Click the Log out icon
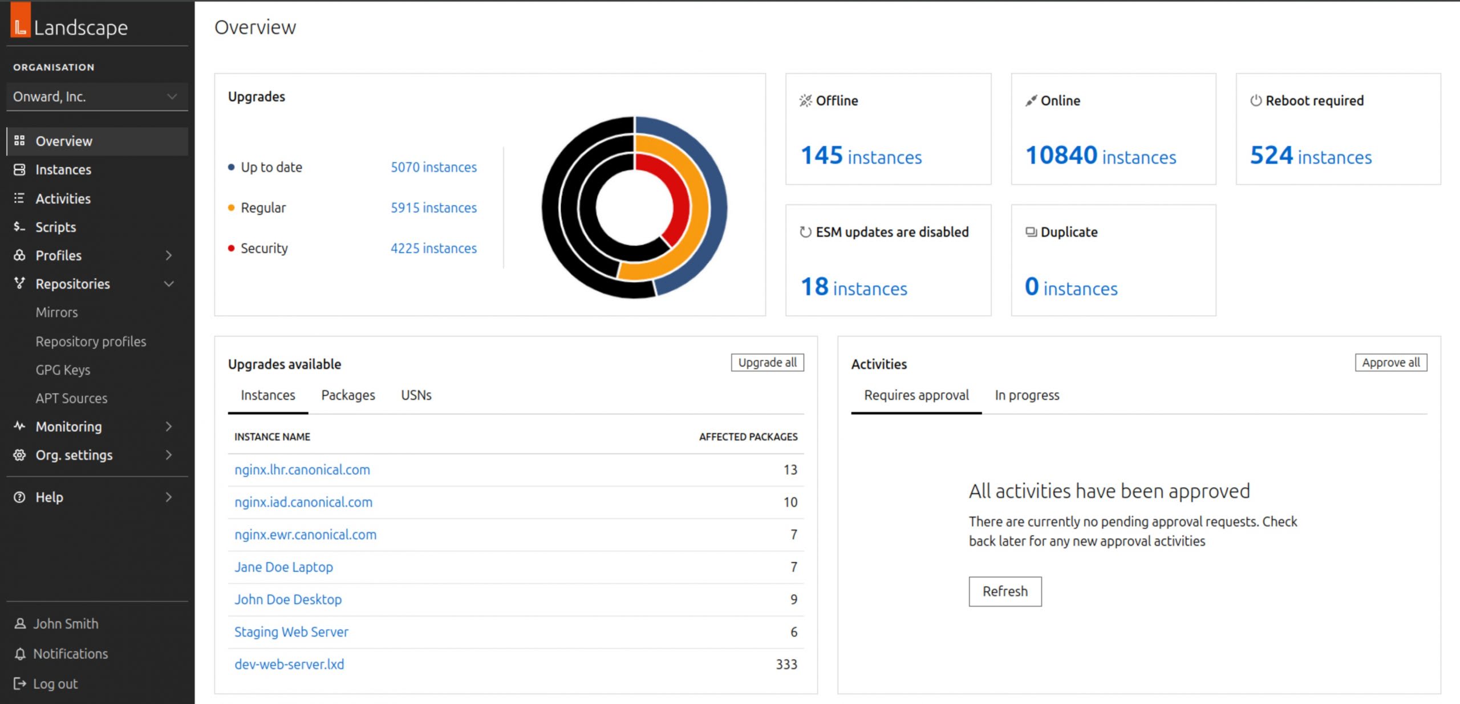Viewport: 1460px width, 704px height. [20, 683]
